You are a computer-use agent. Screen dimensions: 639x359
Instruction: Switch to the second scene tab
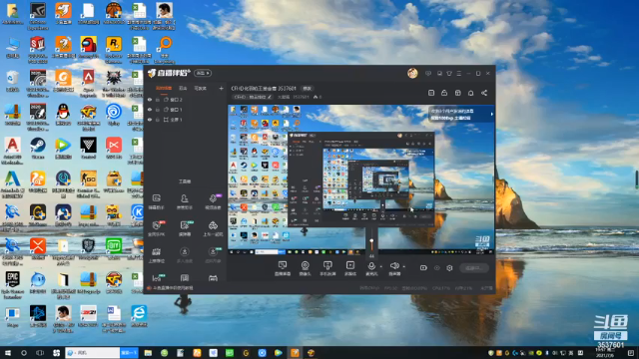(183, 88)
